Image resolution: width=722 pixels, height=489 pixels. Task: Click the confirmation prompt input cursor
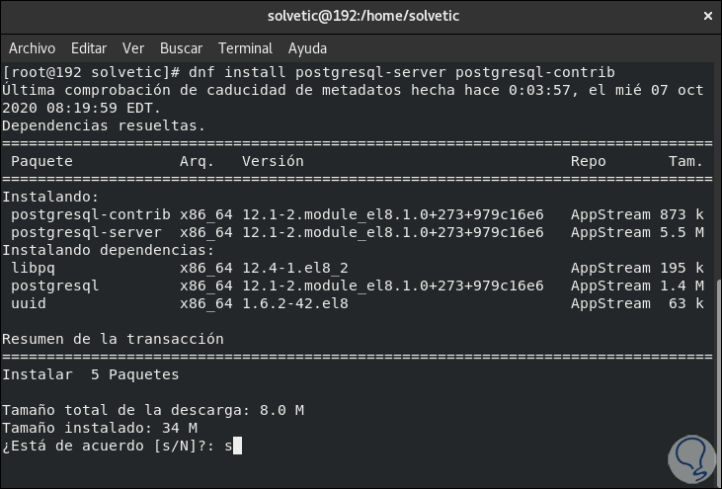pos(236,447)
